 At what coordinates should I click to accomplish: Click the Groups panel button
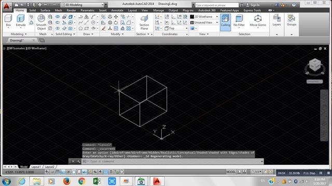(x=292, y=20)
